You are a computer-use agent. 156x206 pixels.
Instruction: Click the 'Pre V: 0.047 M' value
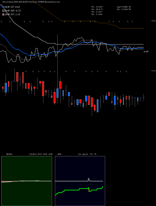(x=124, y=9)
